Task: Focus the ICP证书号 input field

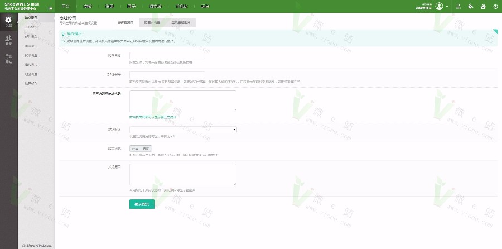Action: pyautogui.click(x=167, y=75)
